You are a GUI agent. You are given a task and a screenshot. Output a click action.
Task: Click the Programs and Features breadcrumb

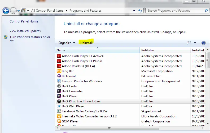coord(85,11)
